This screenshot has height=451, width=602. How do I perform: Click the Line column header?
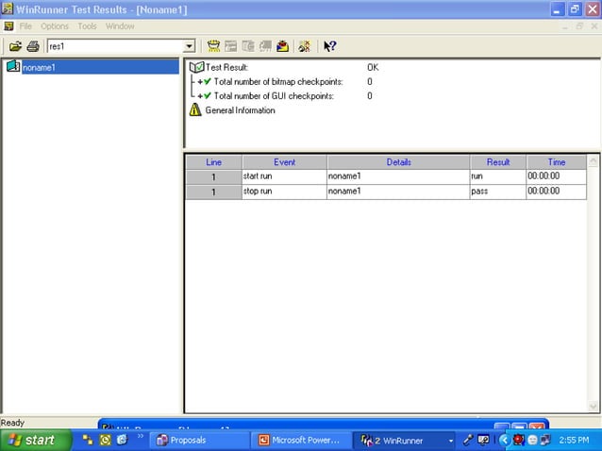point(214,162)
